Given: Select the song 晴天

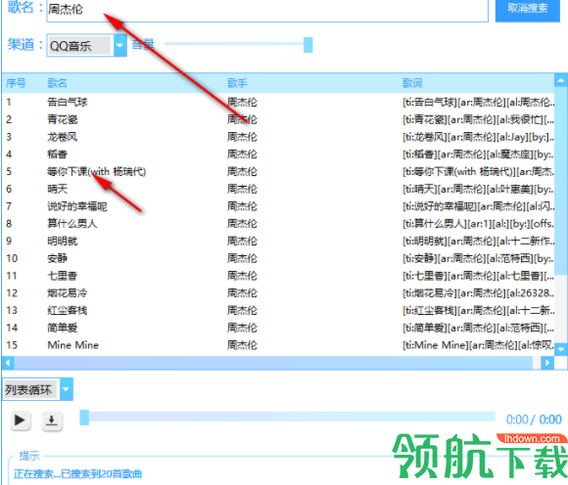Looking at the screenshot, I should (x=57, y=189).
